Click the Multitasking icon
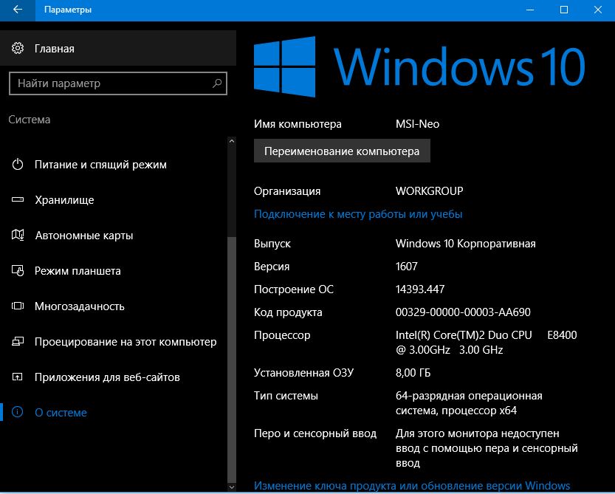 point(18,306)
